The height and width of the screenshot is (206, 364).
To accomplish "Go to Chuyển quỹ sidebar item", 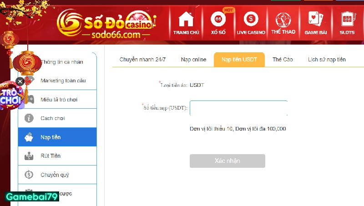I will (x=55, y=175).
